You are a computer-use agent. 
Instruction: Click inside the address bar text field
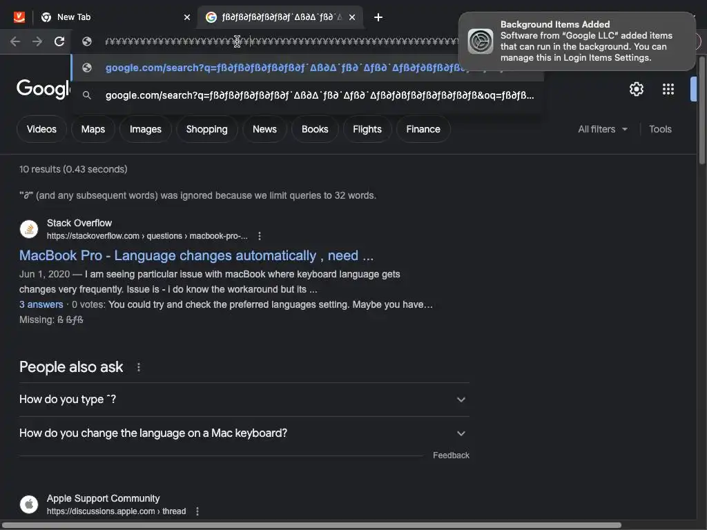pos(282,41)
